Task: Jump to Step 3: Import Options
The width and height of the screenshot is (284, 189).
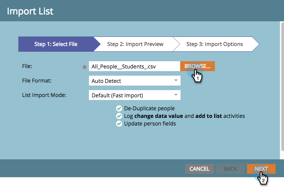Action: coord(215,44)
